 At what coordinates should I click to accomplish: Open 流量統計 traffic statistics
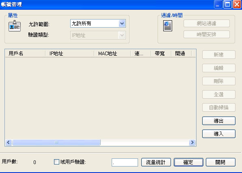(x=156, y=162)
